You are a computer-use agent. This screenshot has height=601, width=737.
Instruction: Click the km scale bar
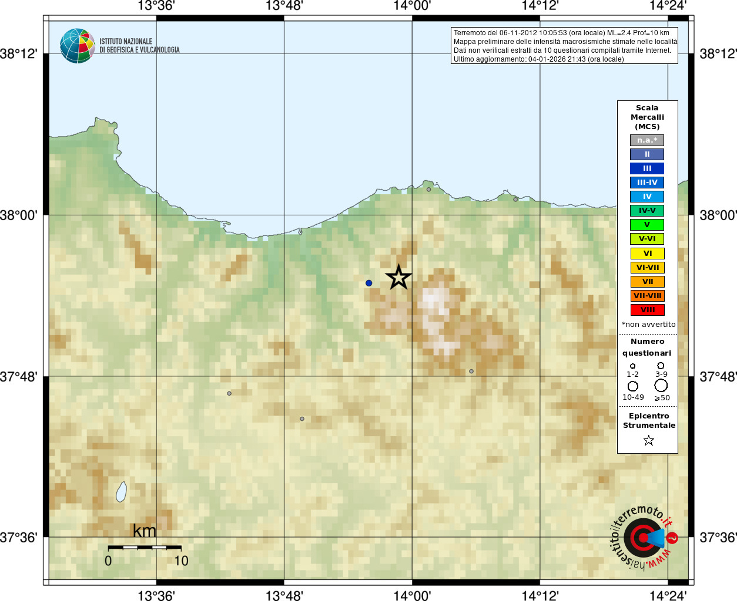tap(145, 547)
